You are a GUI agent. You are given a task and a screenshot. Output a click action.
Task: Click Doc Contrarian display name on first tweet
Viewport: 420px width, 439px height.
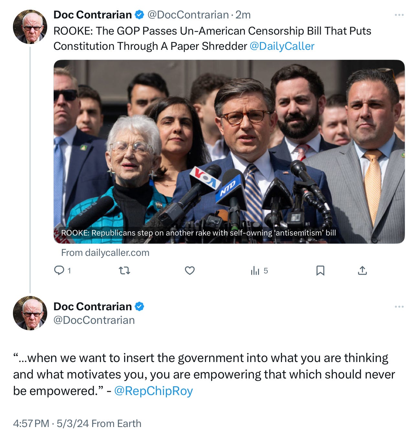[92, 15]
